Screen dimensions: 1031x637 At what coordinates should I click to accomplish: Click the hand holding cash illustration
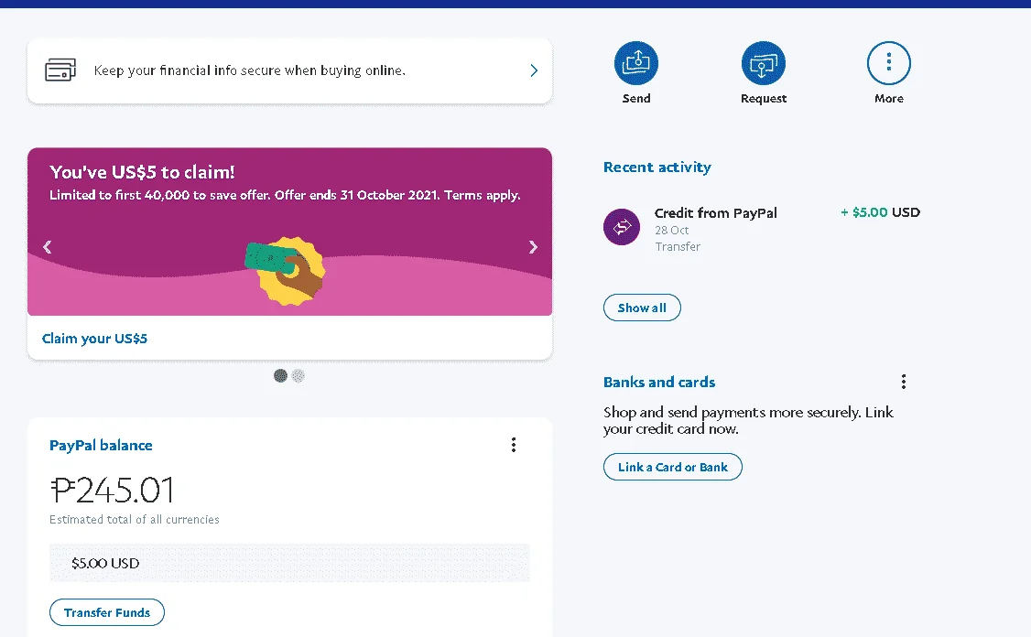286,269
